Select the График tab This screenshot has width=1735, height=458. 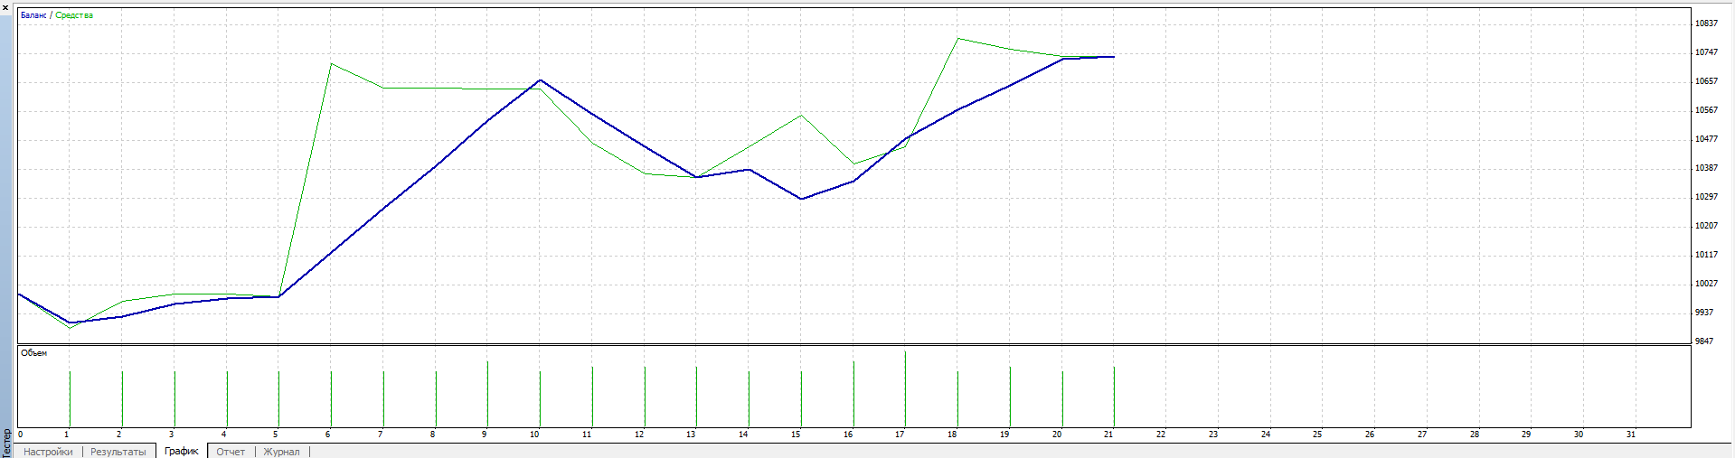[x=182, y=451]
